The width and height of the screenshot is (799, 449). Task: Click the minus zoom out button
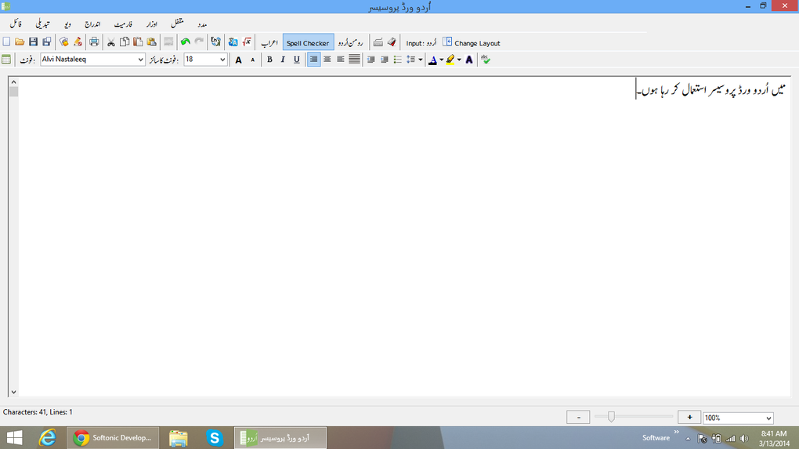[578, 418]
